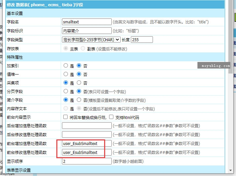This screenshot has width=236, height=176.
Task: Select 否 for 采集项
Action: click(79, 83)
